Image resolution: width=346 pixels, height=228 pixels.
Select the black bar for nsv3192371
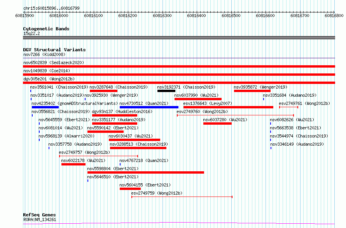[x=166, y=91]
